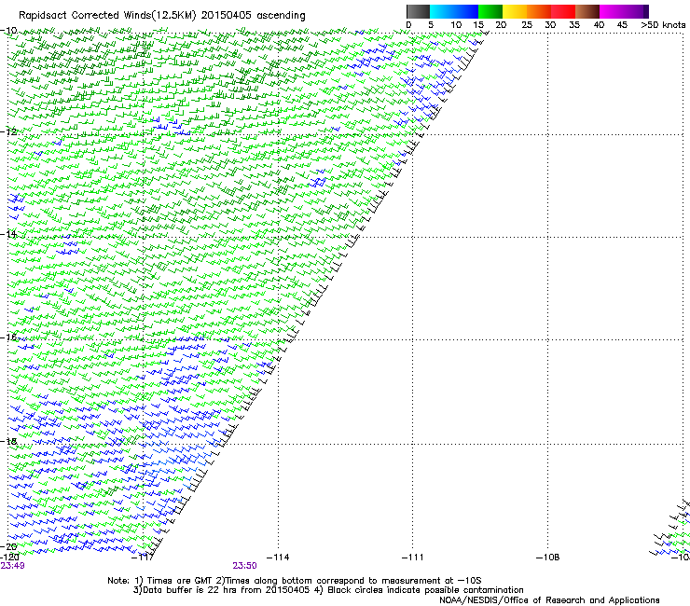Click the 'NOAA/NESDIS/Office of Research and Applications' credit
The height and width of the screenshot is (606, 690).
tap(549, 600)
